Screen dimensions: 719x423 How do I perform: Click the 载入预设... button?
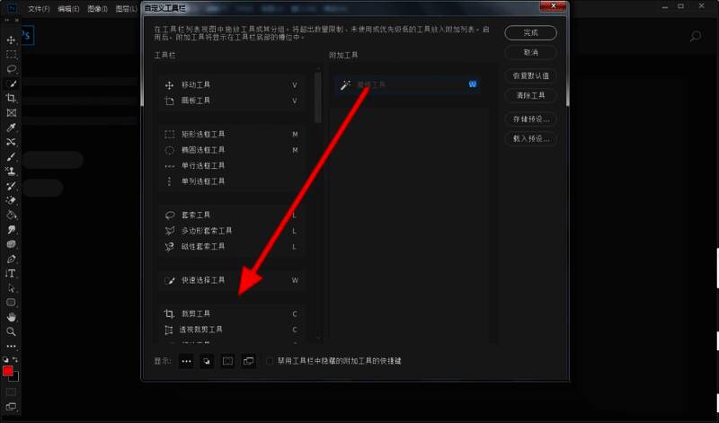click(x=530, y=138)
